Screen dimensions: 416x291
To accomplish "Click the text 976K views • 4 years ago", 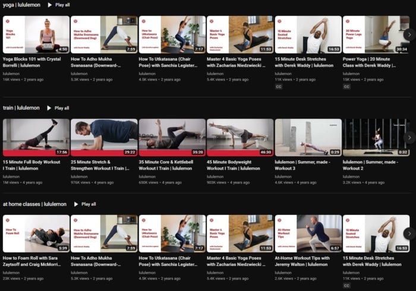I will [92, 182].
